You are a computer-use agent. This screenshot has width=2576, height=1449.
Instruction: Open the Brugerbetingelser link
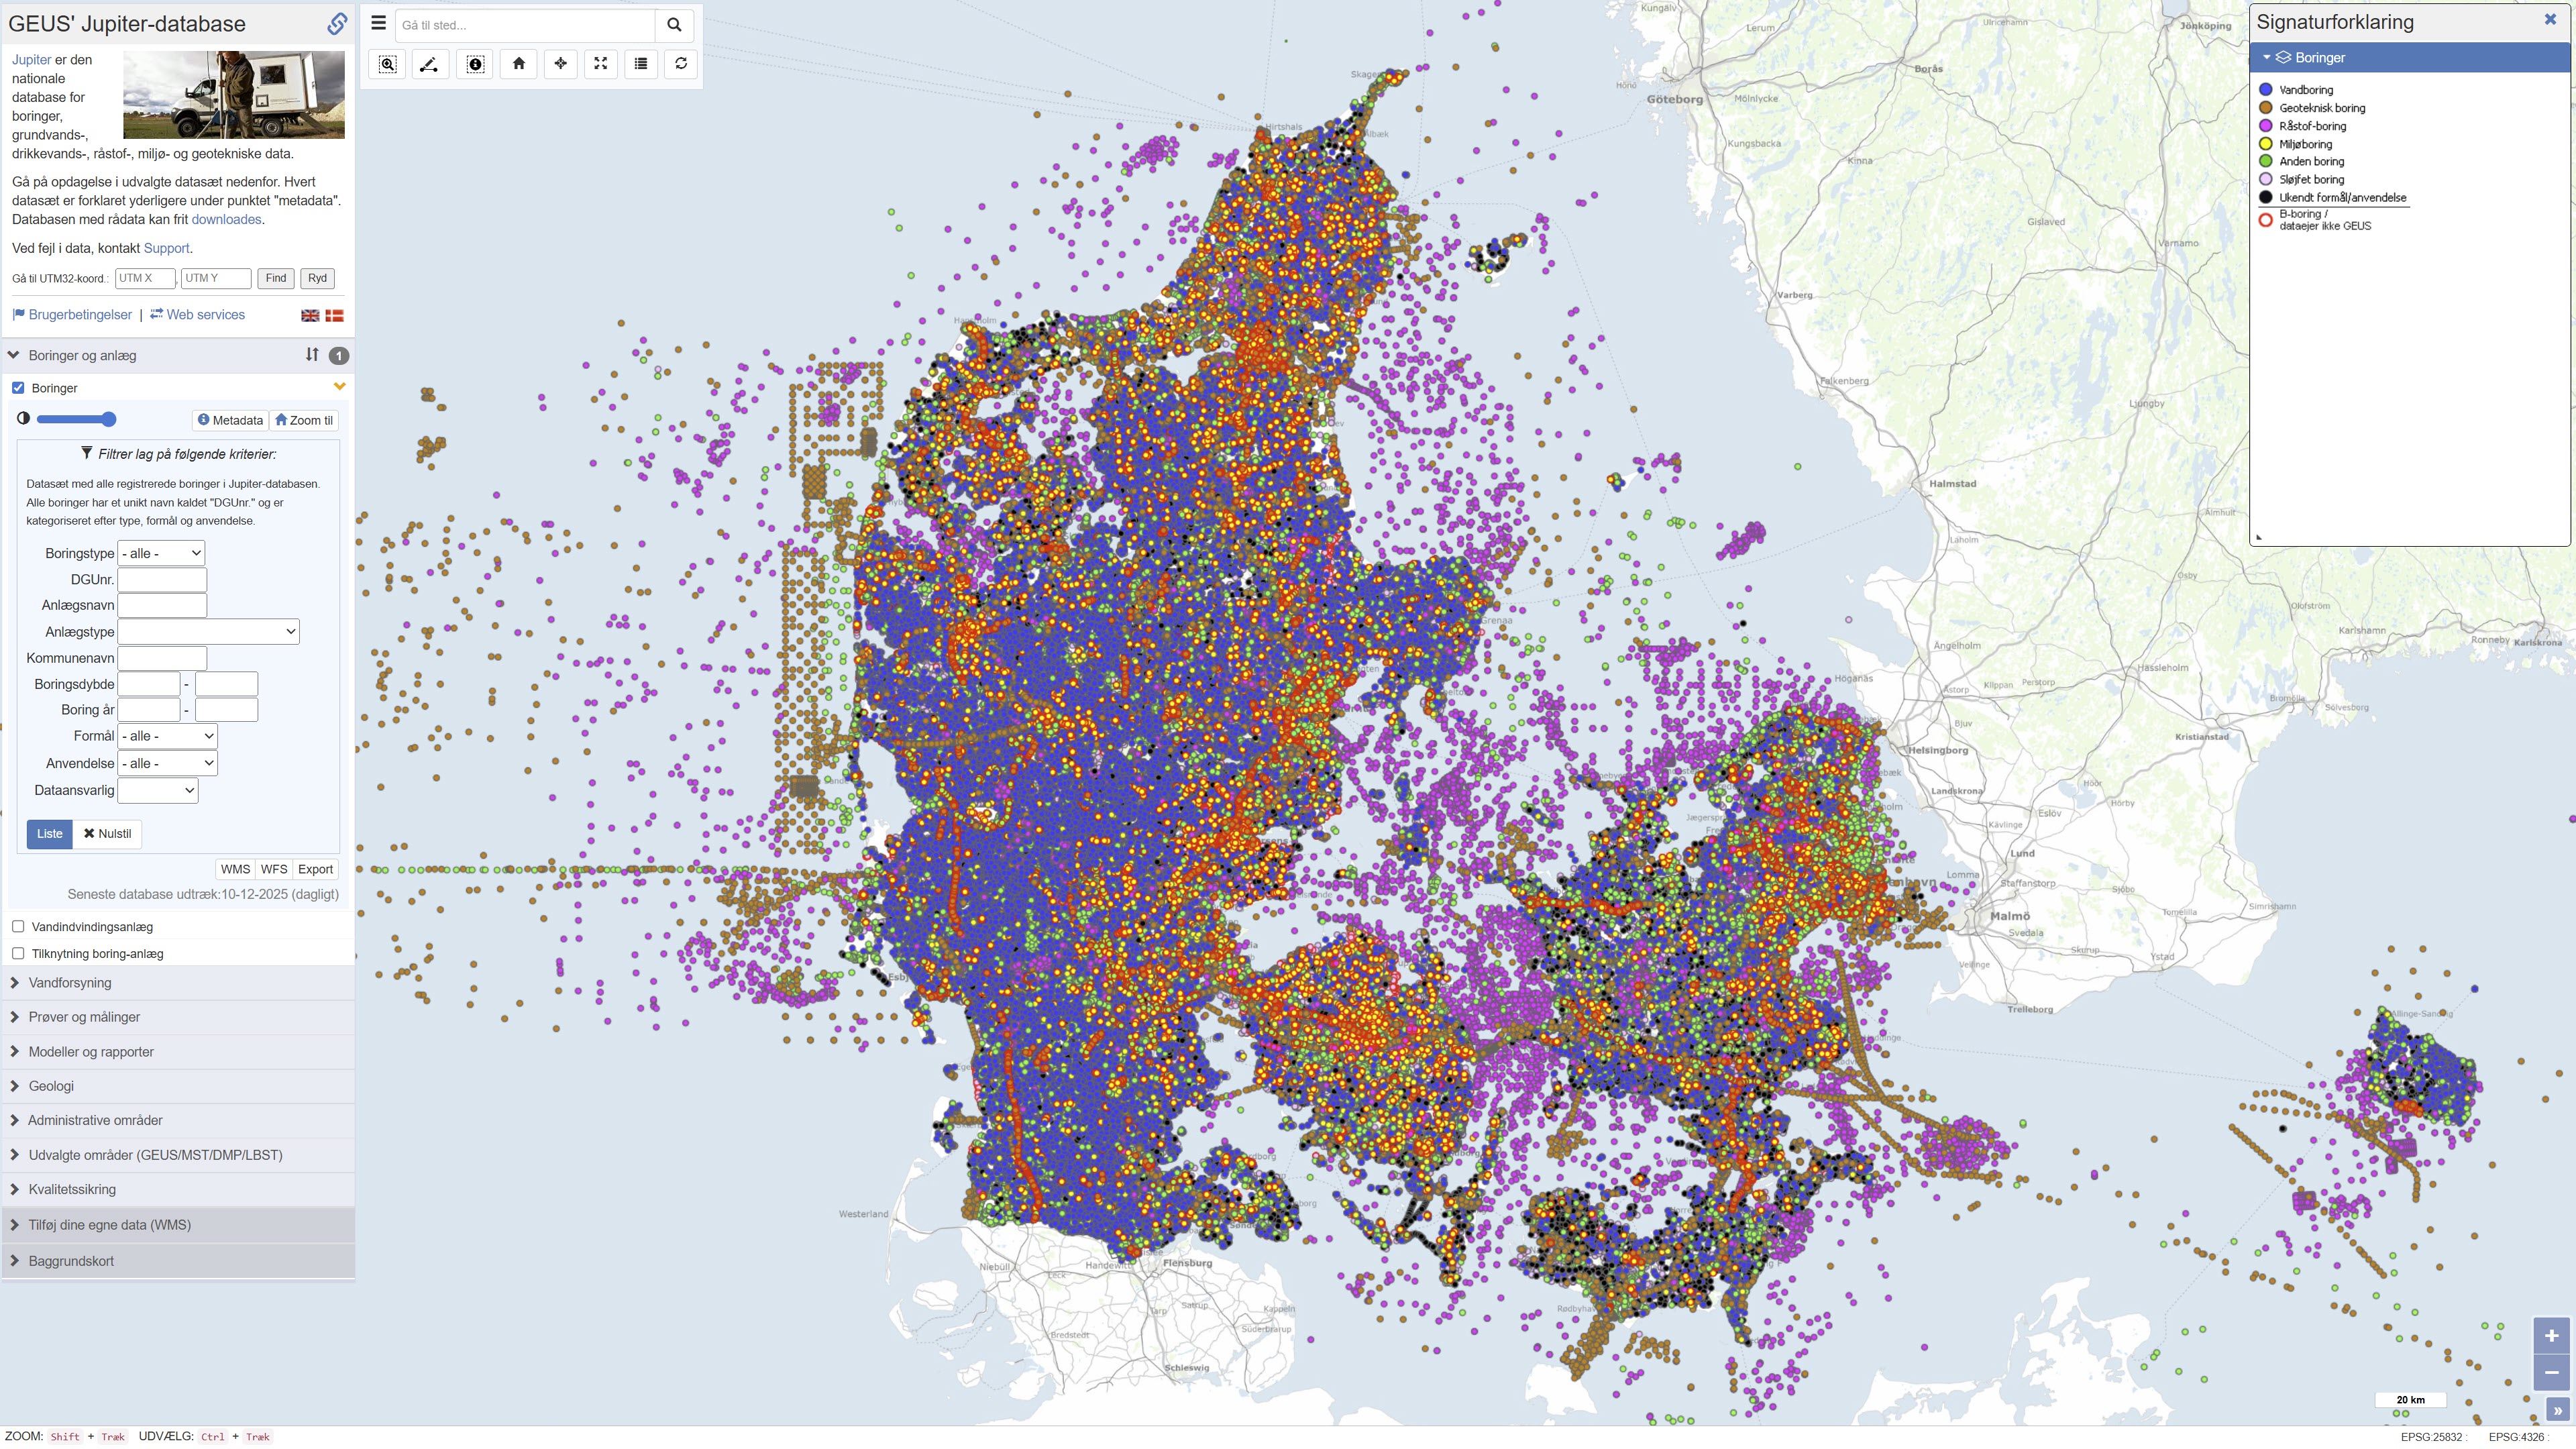(x=80, y=315)
